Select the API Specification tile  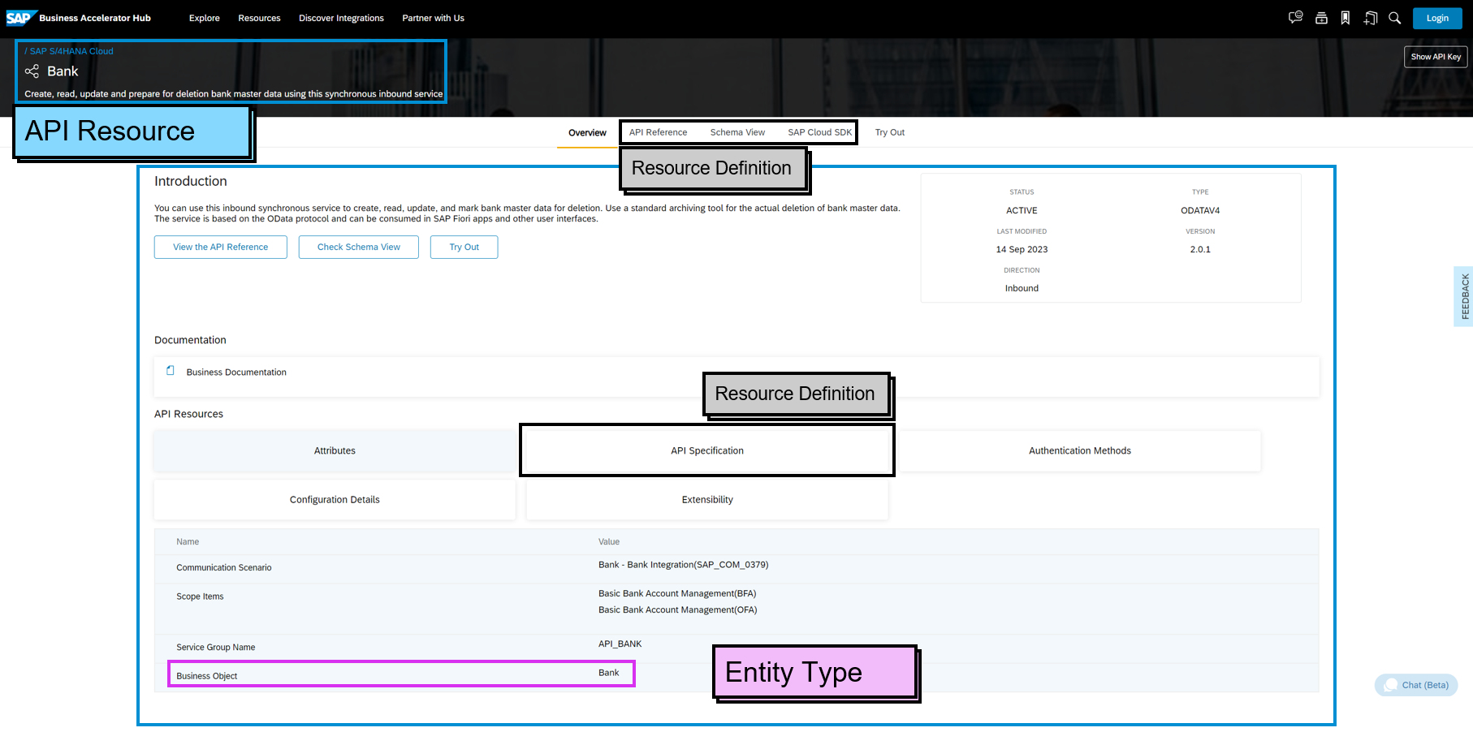tap(706, 450)
